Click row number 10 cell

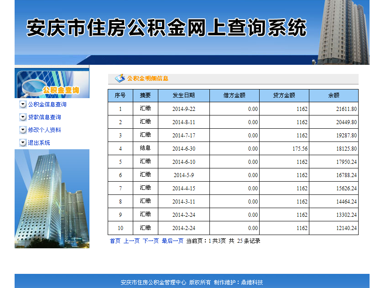(x=120, y=228)
